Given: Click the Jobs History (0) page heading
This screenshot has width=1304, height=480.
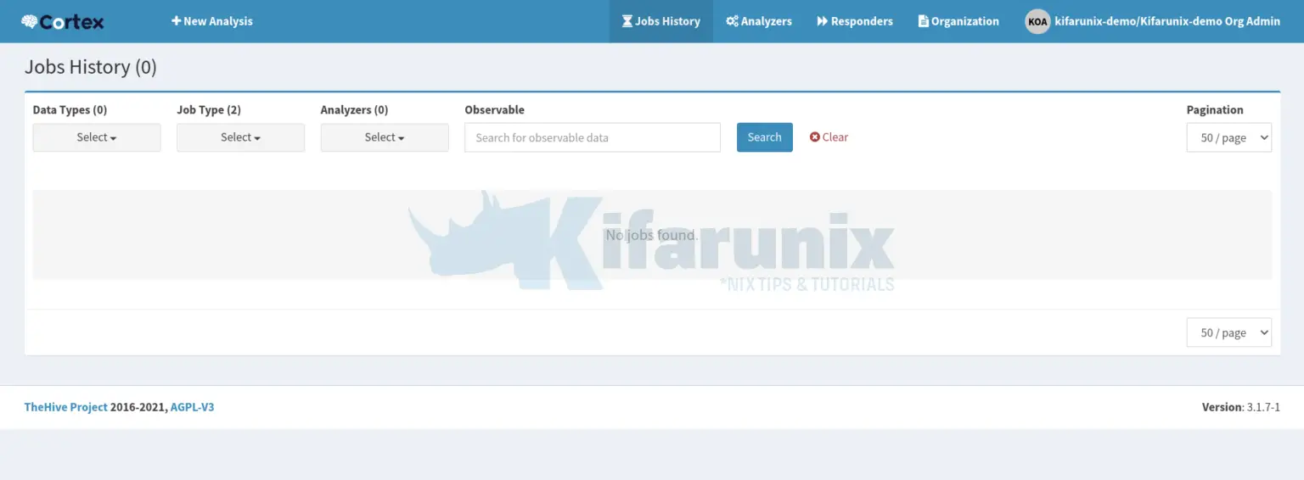Looking at the screenshot, I should pyautogui.click(x=91, y=67).
